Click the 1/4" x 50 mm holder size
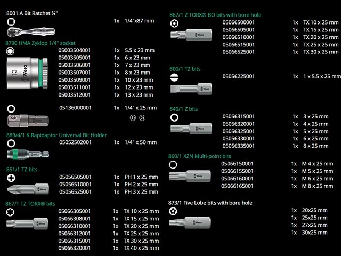The image size is (341, 256). [141, 142]
